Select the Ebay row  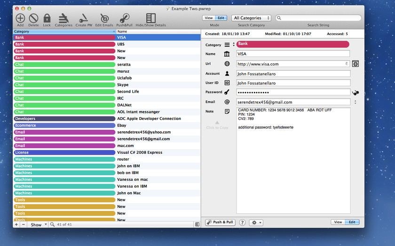(x=107, y=126)
